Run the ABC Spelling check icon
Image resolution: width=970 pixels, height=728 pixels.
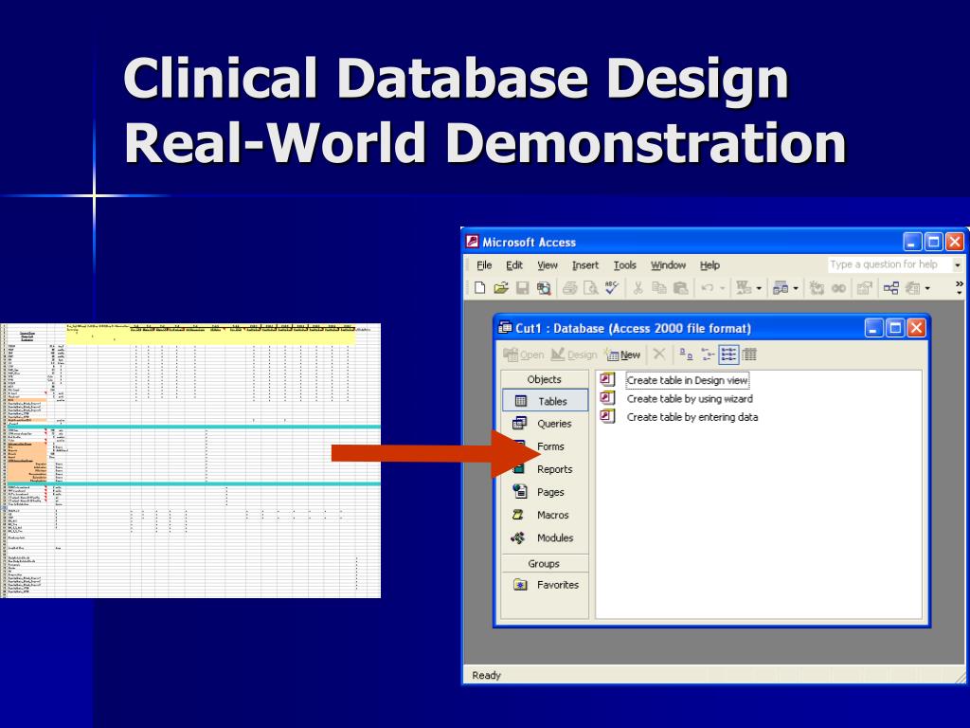611,287
